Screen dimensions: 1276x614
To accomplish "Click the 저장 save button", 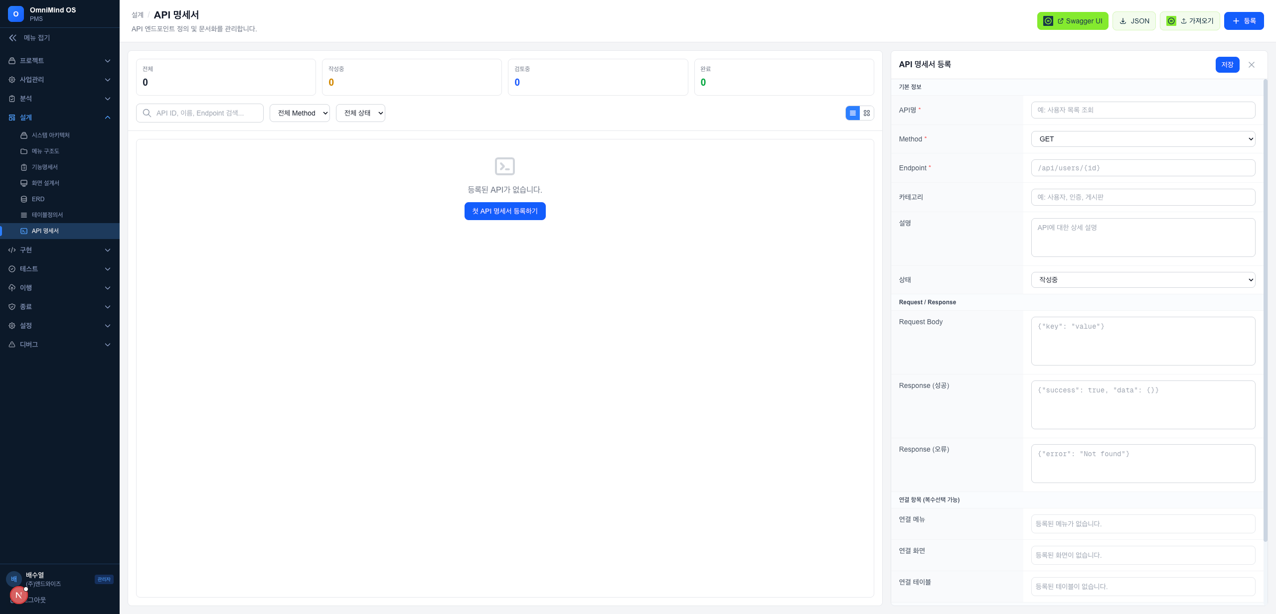I will coord(1227,65).
